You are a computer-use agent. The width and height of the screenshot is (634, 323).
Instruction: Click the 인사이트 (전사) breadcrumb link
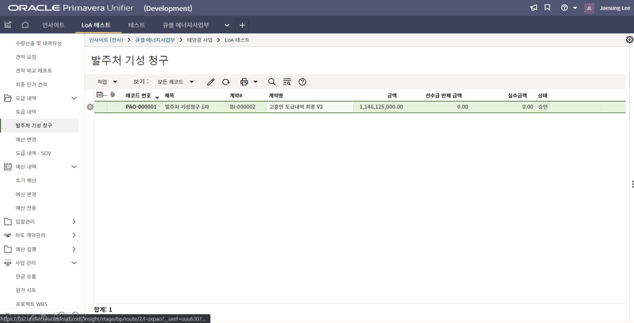(106, 40)
